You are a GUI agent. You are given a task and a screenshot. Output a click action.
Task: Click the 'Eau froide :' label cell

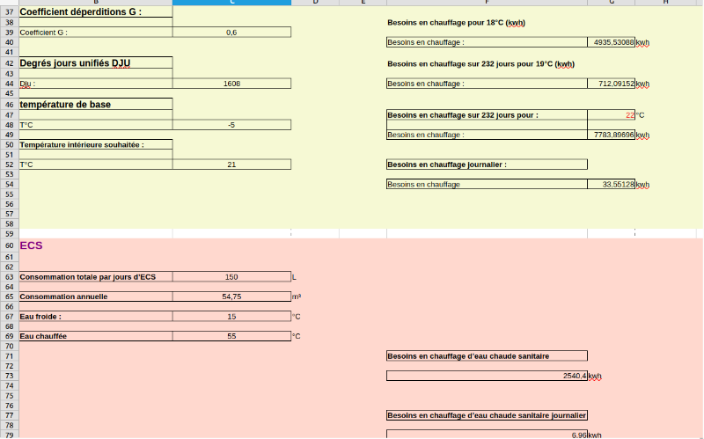tap(96, 317)
